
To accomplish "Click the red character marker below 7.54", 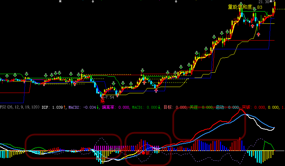I will click(103, 101).
